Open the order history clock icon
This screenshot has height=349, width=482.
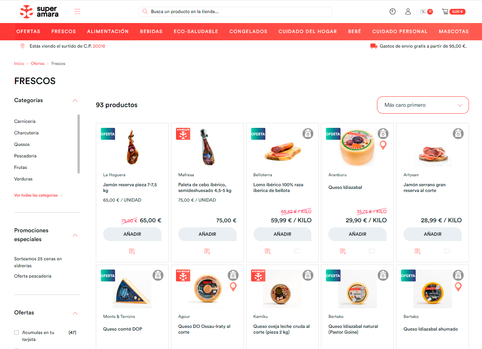[392, 12]
